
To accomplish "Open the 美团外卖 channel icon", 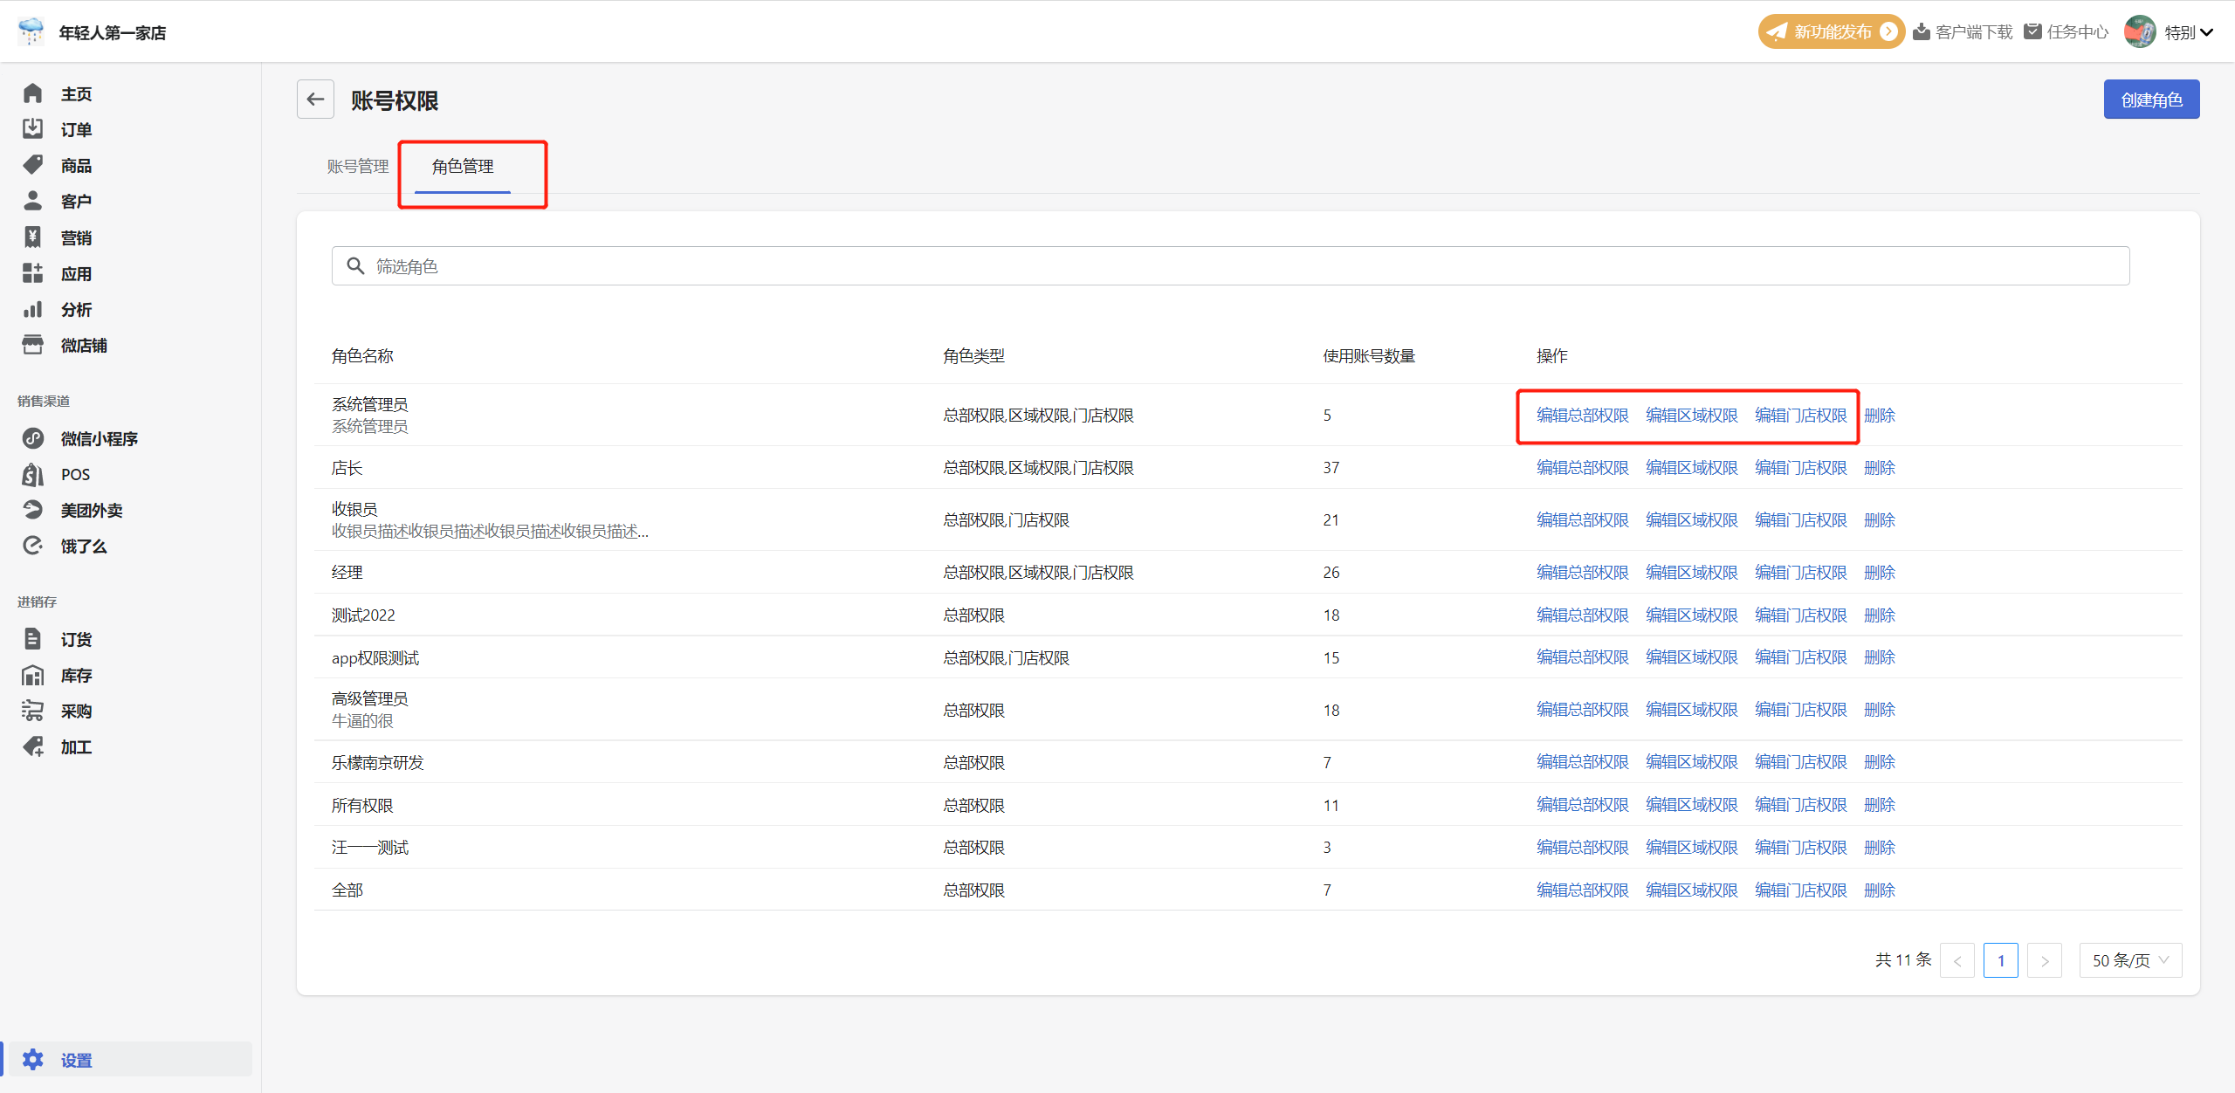I will 32,510.
